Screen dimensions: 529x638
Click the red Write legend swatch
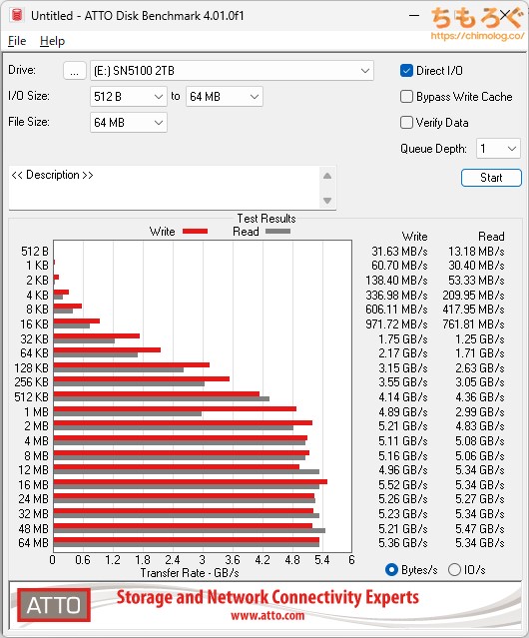coord(196,231)
